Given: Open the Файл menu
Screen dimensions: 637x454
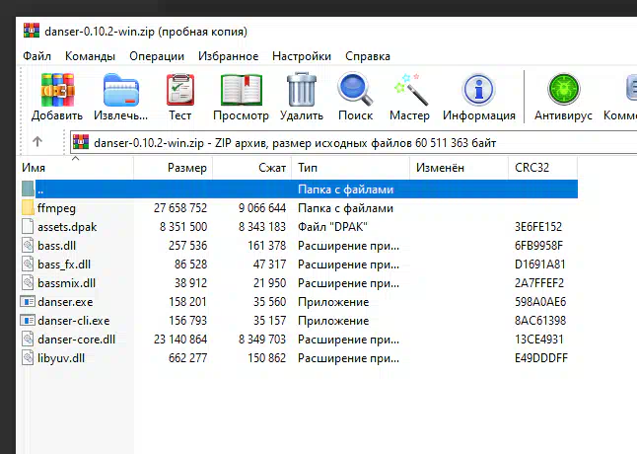Looking at the screenshot, I should (36, 56).
